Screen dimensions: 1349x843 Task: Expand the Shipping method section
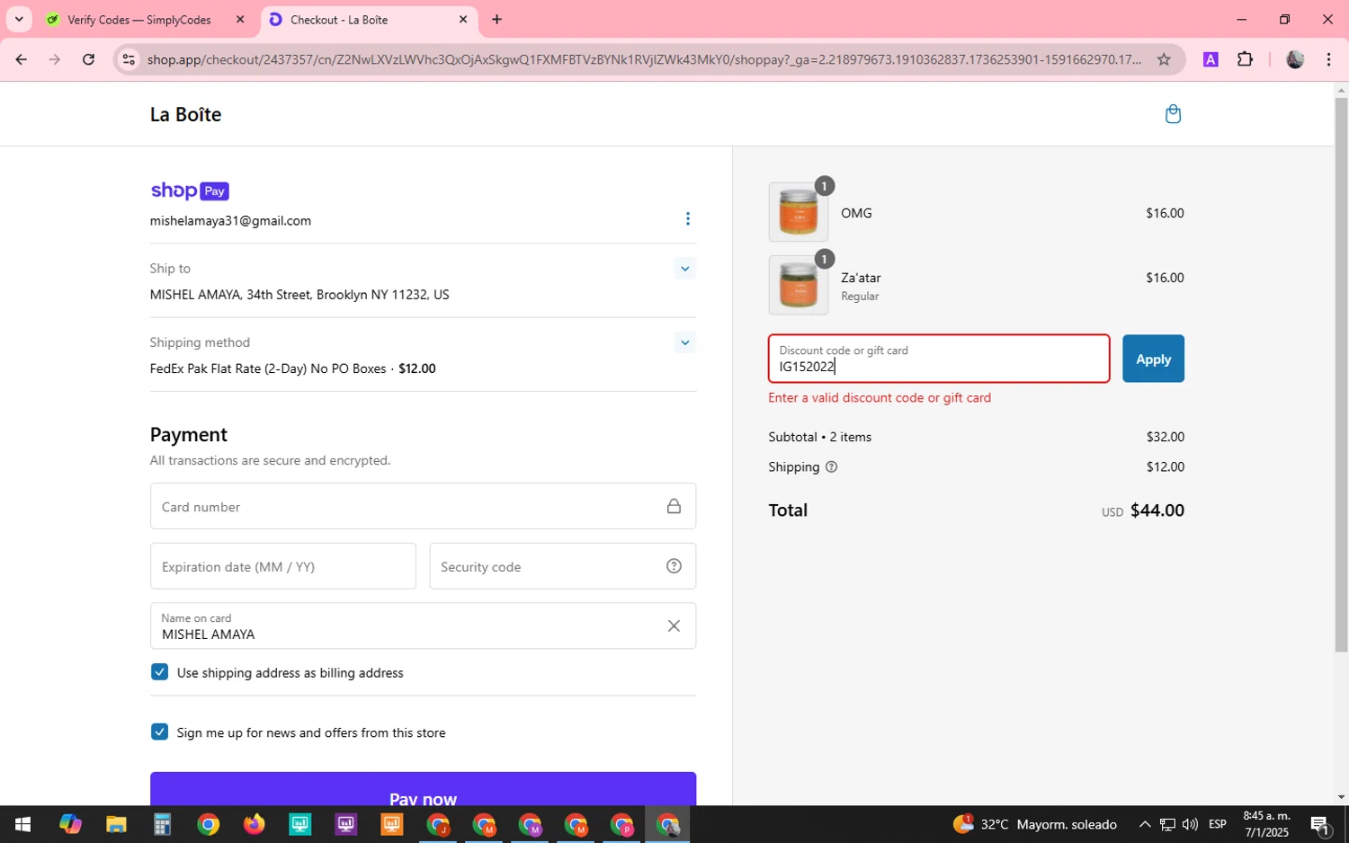pos(685,342)
